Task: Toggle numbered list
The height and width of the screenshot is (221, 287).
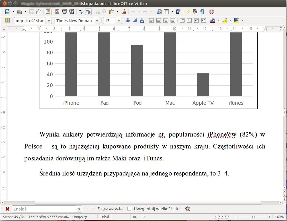Action: tap(182, 20)
